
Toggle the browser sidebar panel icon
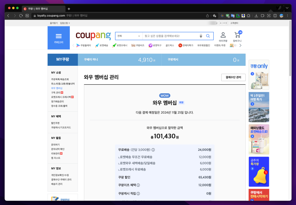point(275,16)
